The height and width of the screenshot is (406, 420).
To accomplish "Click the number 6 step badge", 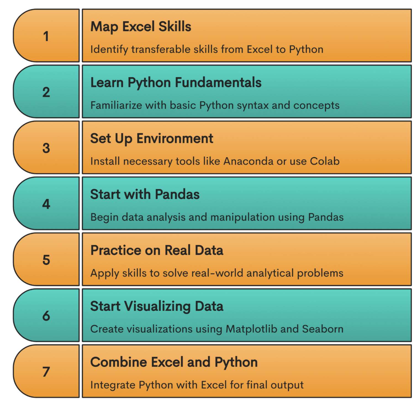I will (x=46, y=316).
